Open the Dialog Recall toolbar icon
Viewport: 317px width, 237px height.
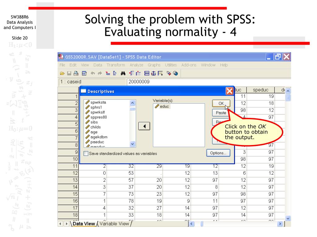[84, 73]
